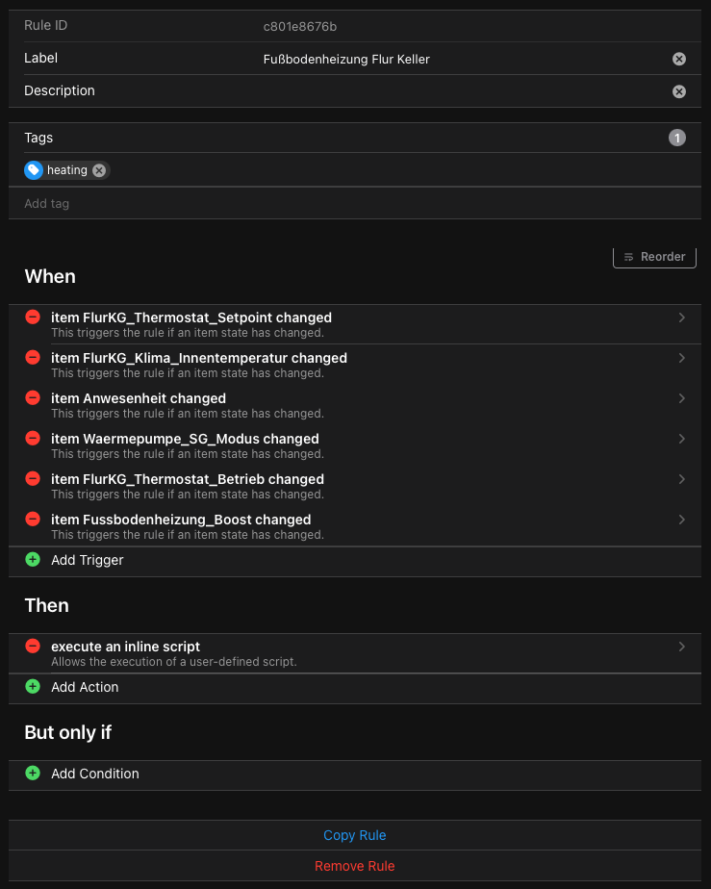Delete the Anwesenheit changed trigger
This screenshot has height=889, width=711.
pos(33,398)
